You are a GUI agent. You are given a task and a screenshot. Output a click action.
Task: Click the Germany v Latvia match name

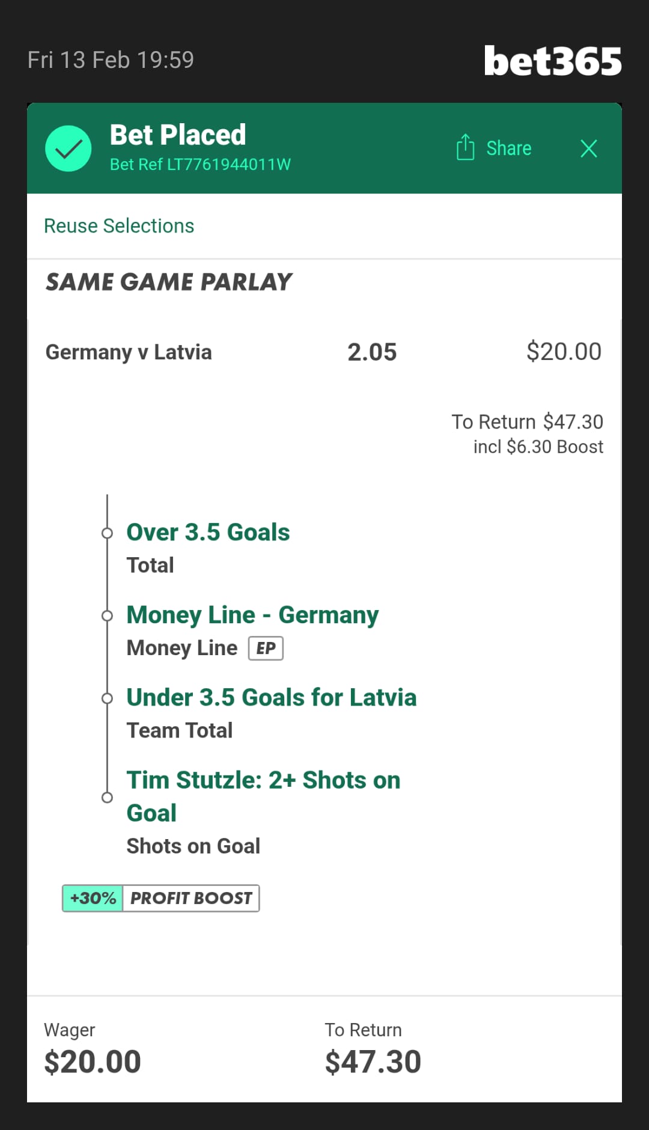(129, 352)
